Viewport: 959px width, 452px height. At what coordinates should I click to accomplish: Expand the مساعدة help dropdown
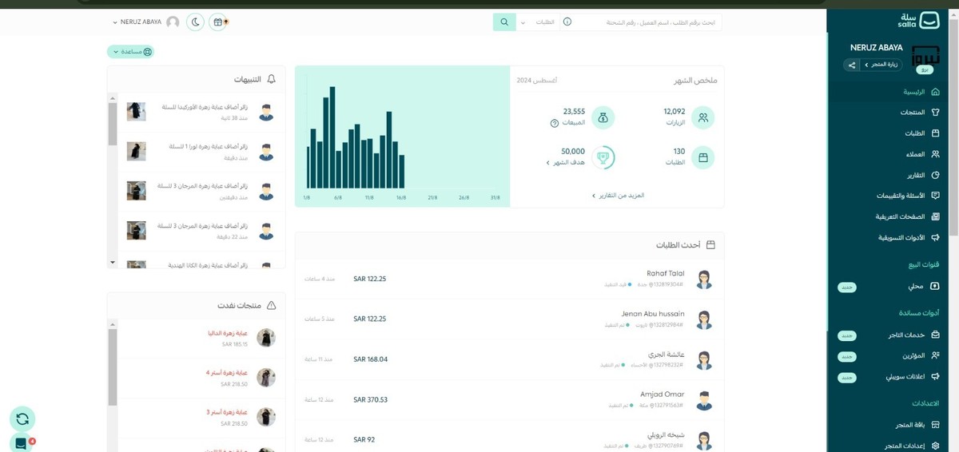(130, 52)
